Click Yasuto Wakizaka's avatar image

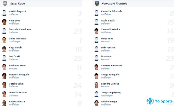point(96,31)
